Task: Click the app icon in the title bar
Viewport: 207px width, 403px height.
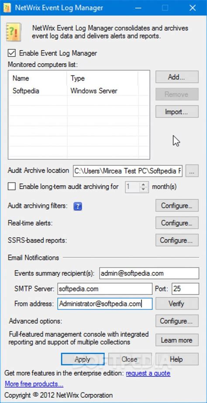Action: [x=7, y=7]
